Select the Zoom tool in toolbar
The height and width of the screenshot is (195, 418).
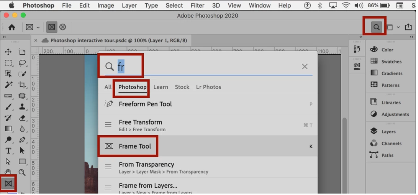coord(22,172)
